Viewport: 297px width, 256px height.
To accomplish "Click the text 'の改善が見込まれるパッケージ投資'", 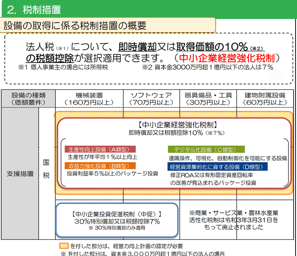I will 213,183.
